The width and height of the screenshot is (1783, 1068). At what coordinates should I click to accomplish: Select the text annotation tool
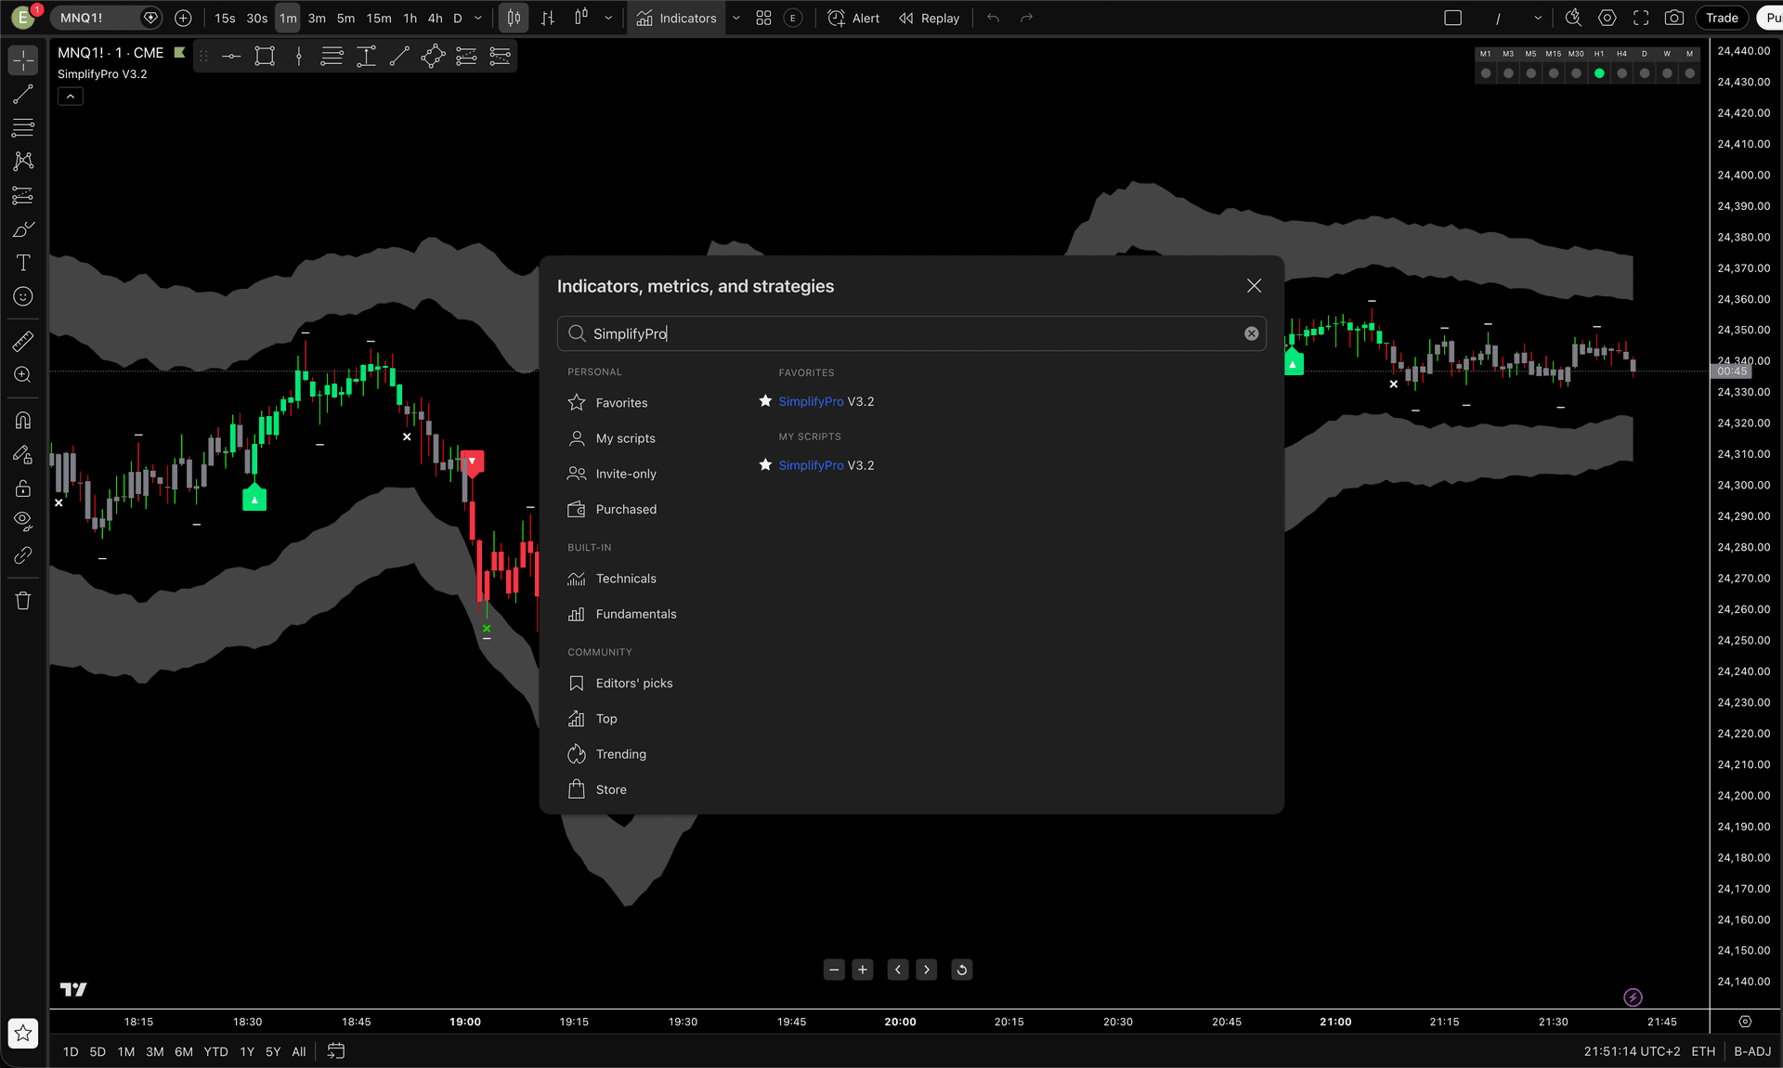[x=22, y=263]
